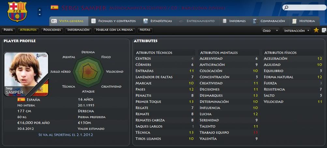The height and width of the screenshot is (148, 327).
Task: Click Sergi Samper's player photo
Action: click(x=26, y=74)
